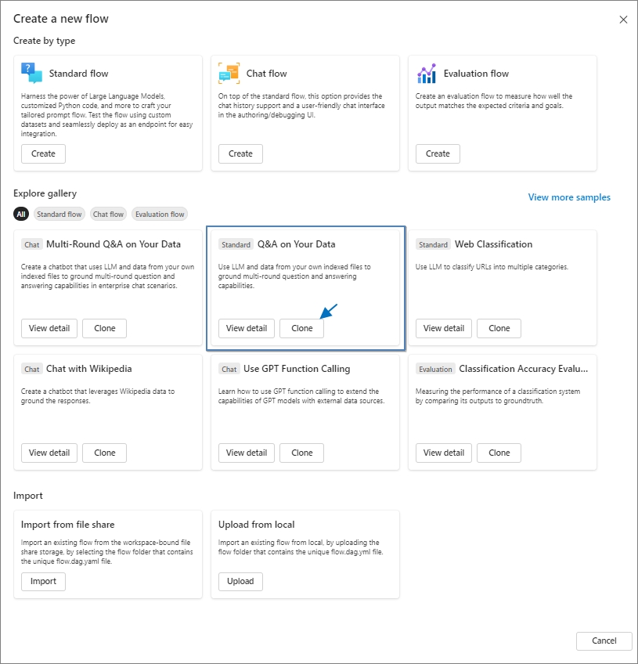View detail of Web Classification
638x664 pixels.
[x=444, y=329]
